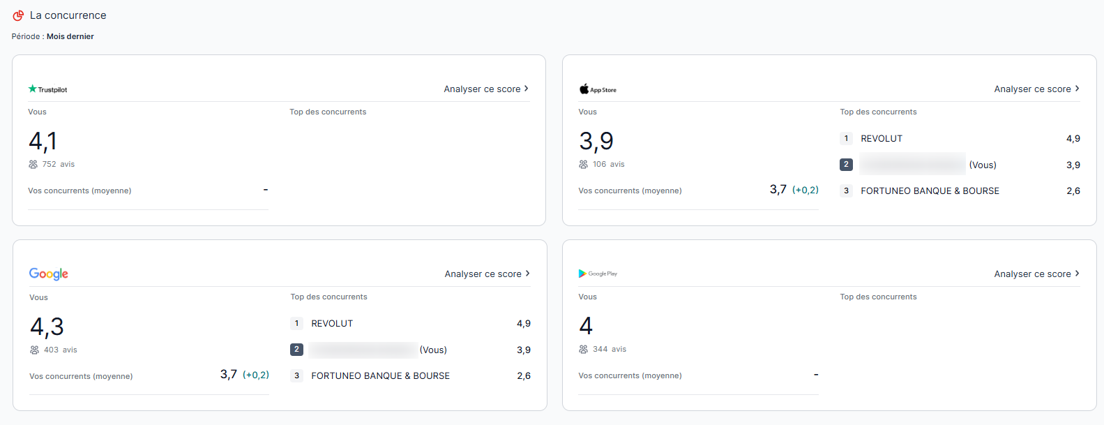1104x425 pixels.
Task: Select REVOLUT in Google competitors list
Action: [x=332, y=324]
